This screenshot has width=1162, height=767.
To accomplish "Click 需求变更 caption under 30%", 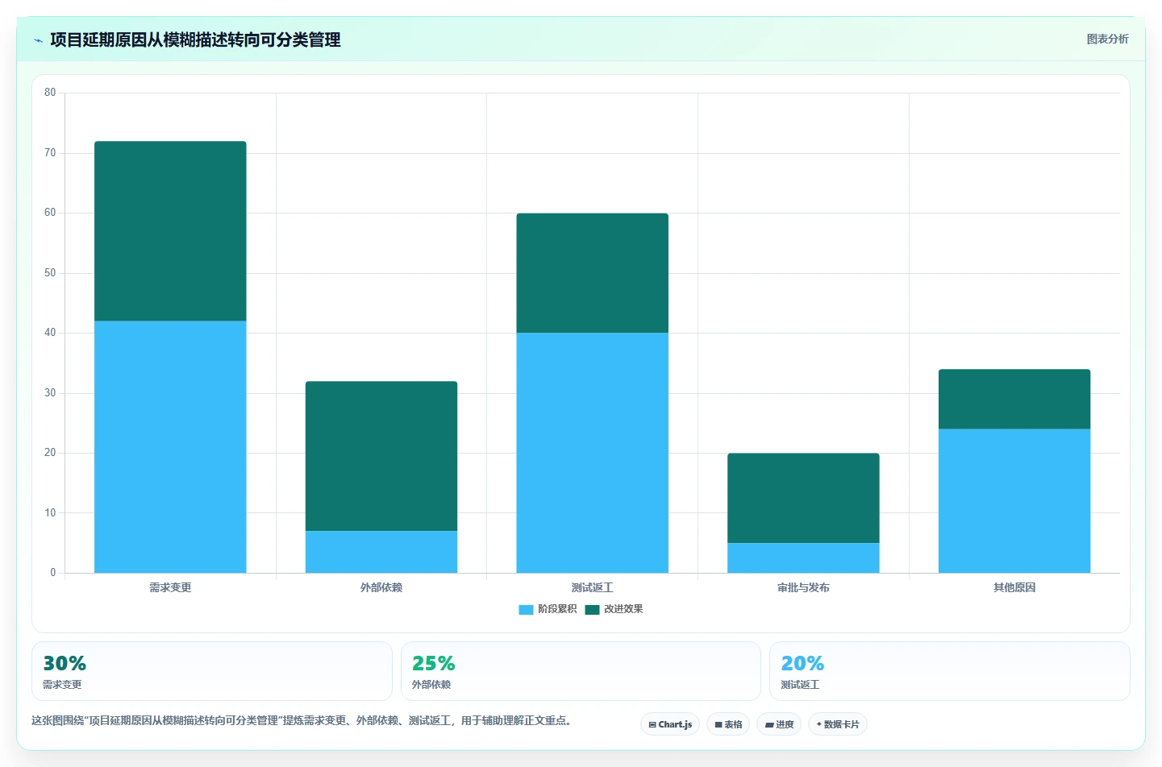I will coord(62,685).
